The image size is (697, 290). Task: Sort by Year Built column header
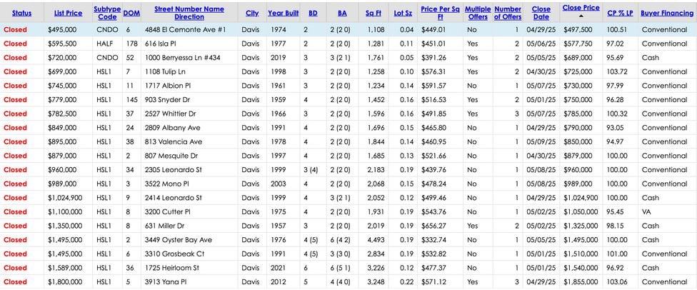(x=284, y=13)
